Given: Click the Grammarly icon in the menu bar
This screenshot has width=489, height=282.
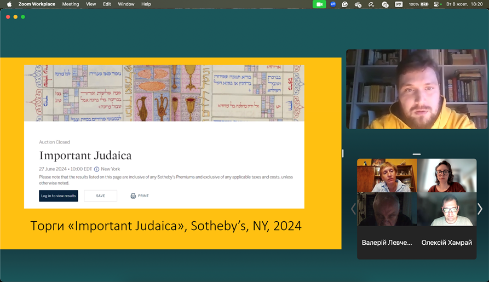Looking at the screenshot, I should tap(345, 4).
